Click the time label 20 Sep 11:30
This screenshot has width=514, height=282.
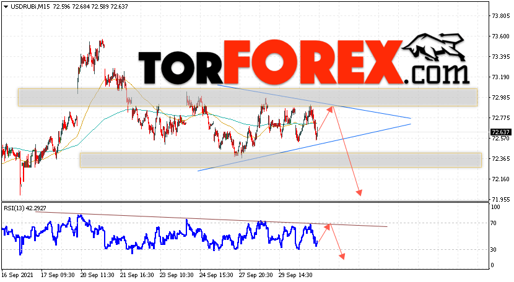97,275
